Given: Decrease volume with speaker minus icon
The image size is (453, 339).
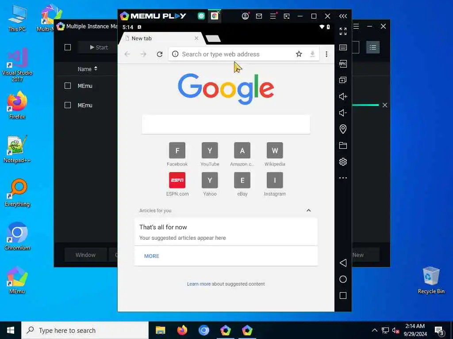Looking at the screenshot, I should point(343,113).
